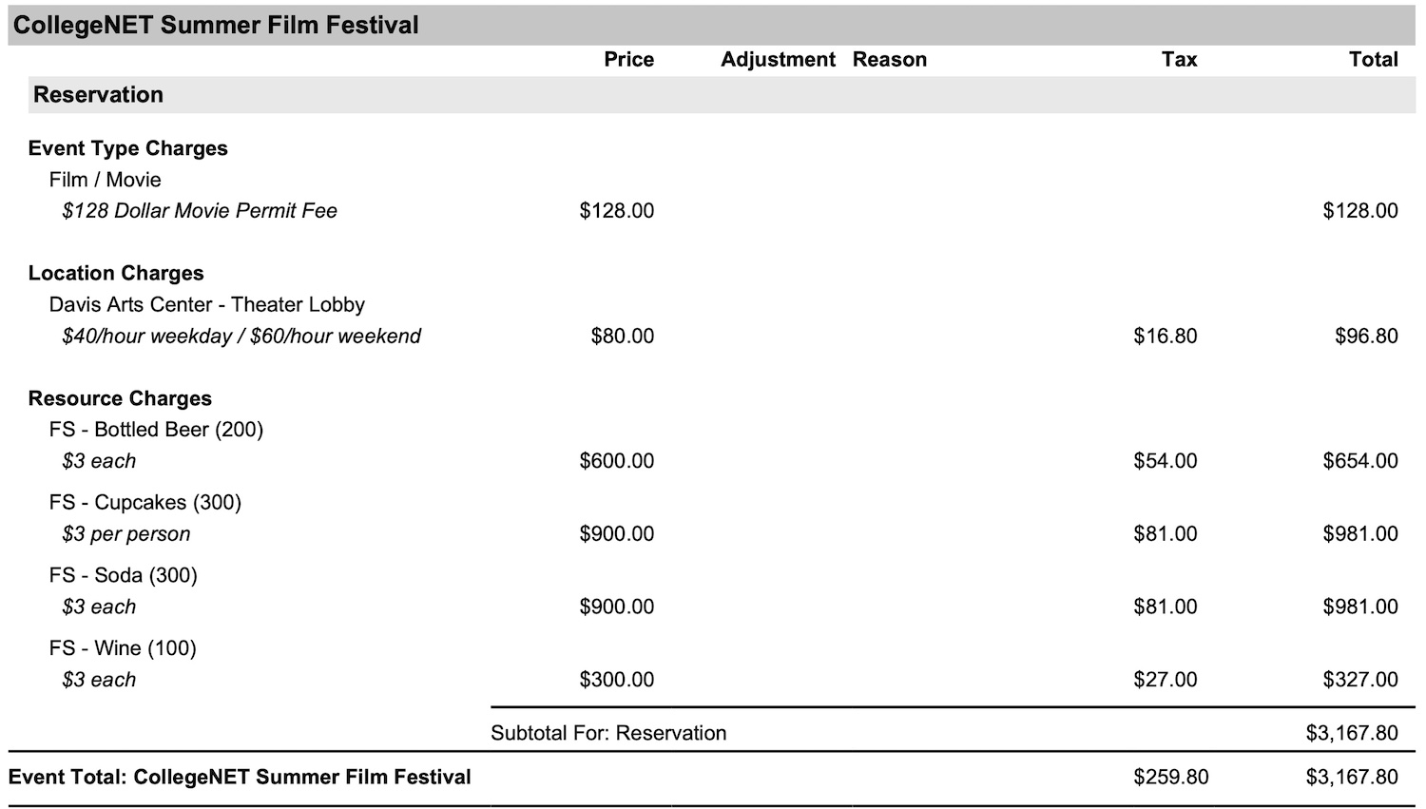Click the Total column header
This screenshot has height=809, width=1426.
point(1373,60)
